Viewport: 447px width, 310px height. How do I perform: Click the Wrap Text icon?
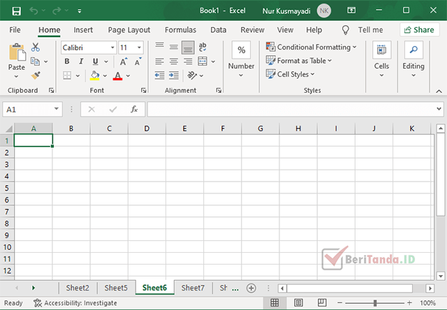point(203,47)
